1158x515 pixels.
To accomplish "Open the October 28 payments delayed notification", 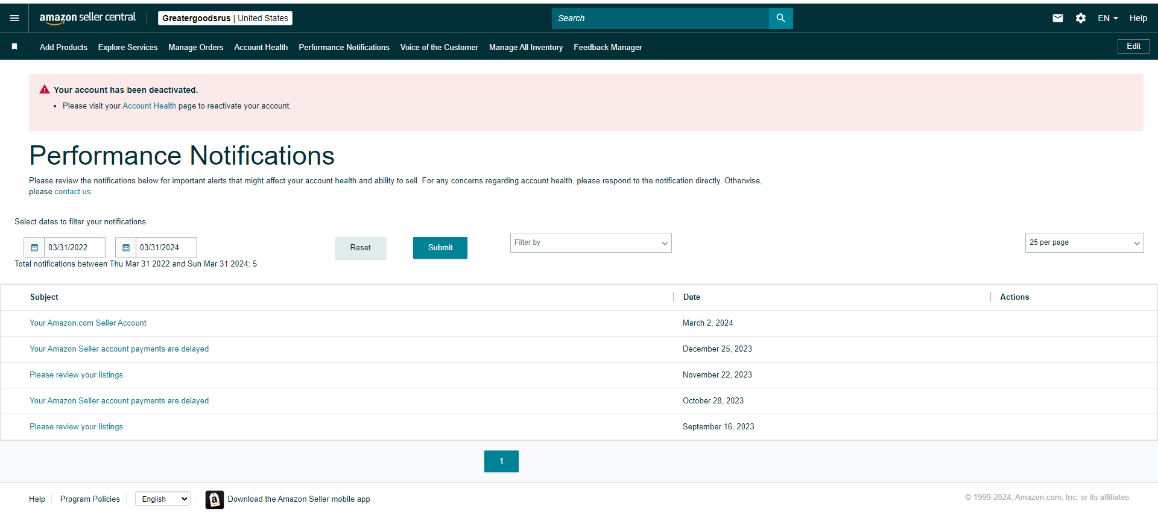I will pos(119,401).
